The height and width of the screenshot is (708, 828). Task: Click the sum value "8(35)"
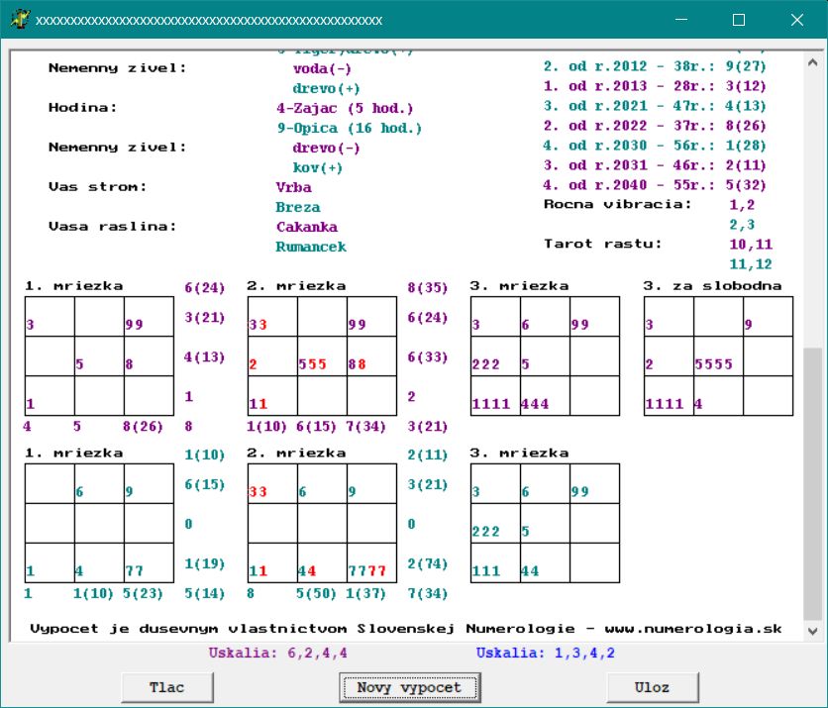(x=427, y=288)
